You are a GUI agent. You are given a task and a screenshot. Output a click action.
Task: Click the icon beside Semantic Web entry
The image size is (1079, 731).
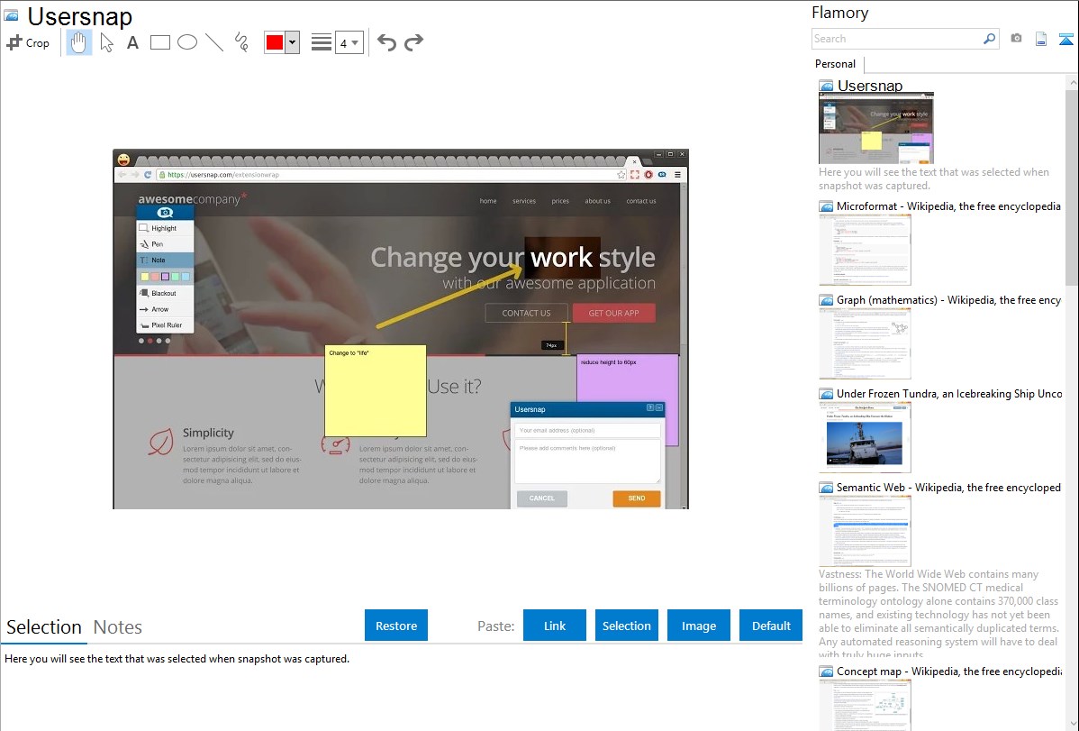[x=827, y=488]
